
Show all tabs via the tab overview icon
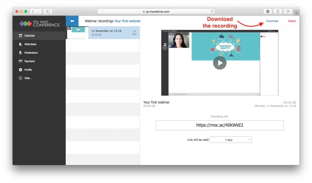tap(288, 11)
